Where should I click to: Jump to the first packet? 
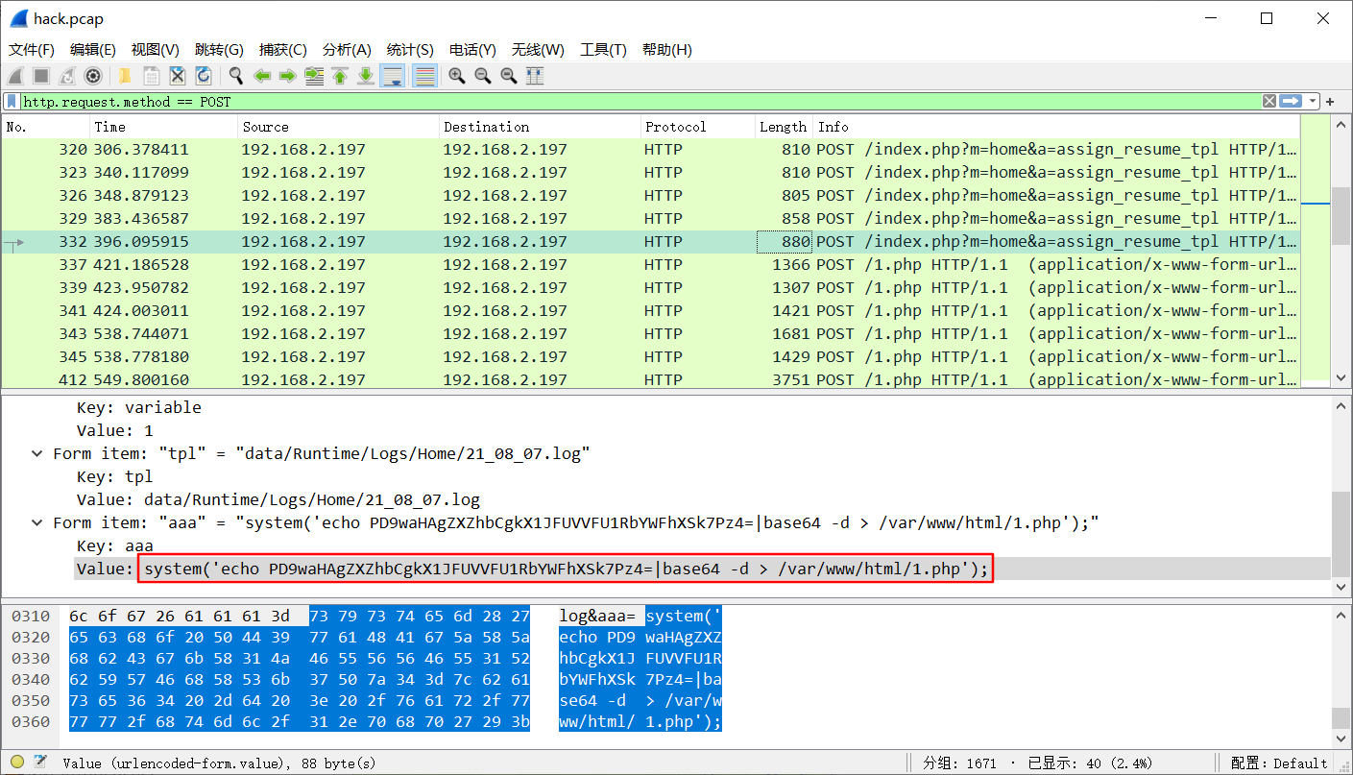[339, 76]
